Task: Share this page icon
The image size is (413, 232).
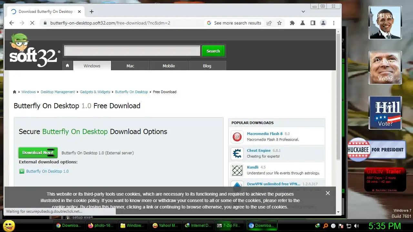Action: tap(269, 23)
